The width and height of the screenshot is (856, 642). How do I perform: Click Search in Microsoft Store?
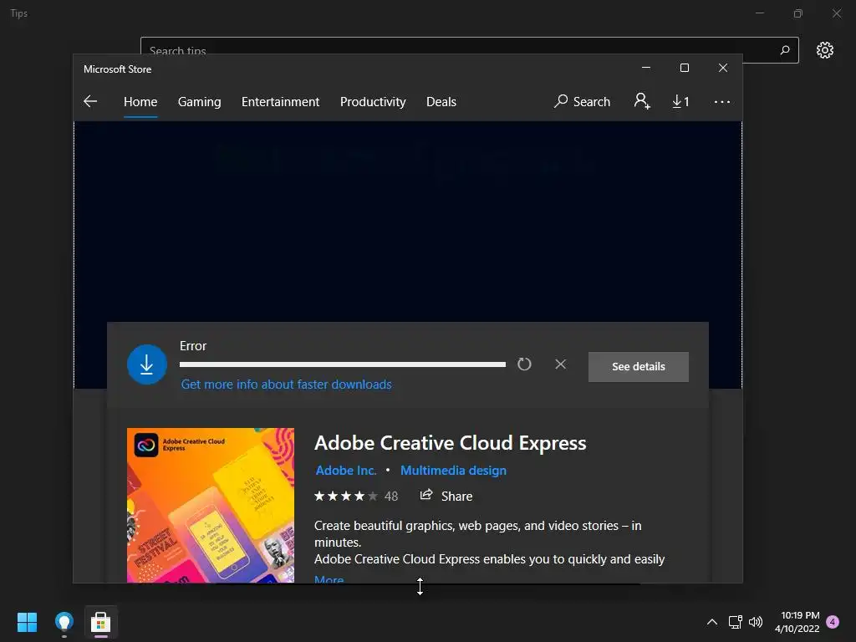pyautogui.click(x=582, y=101)
